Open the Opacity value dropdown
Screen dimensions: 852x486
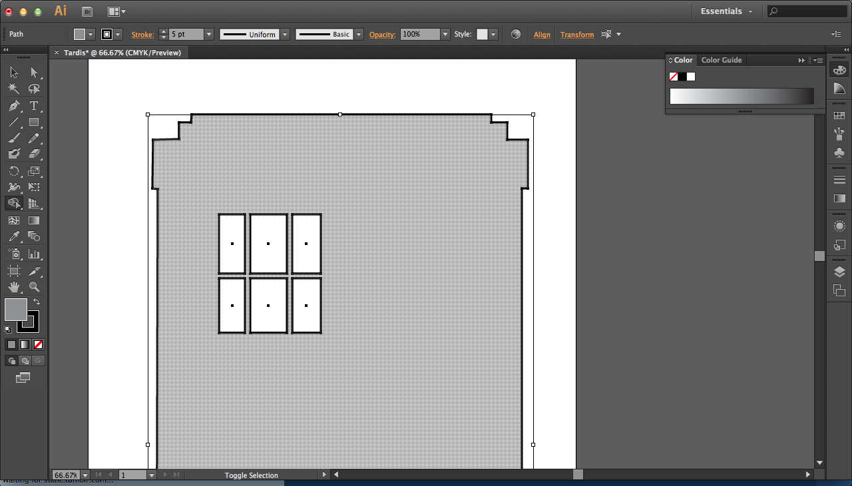(445, 34)
